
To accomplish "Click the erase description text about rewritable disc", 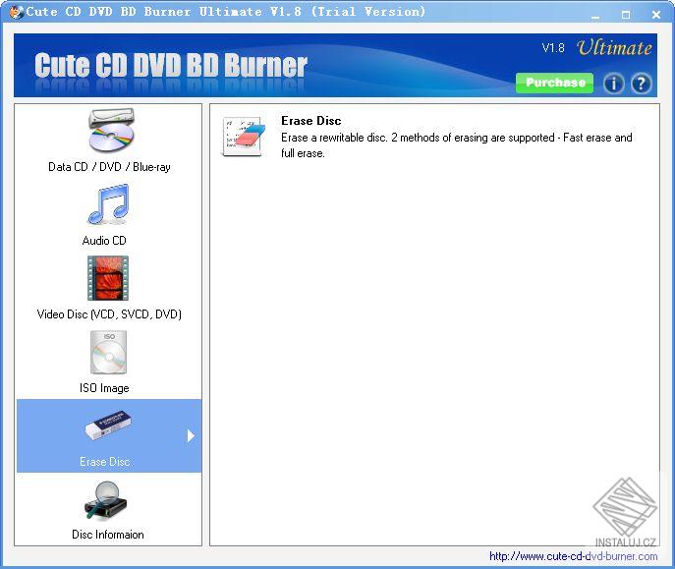I will (x=456, y=145).
